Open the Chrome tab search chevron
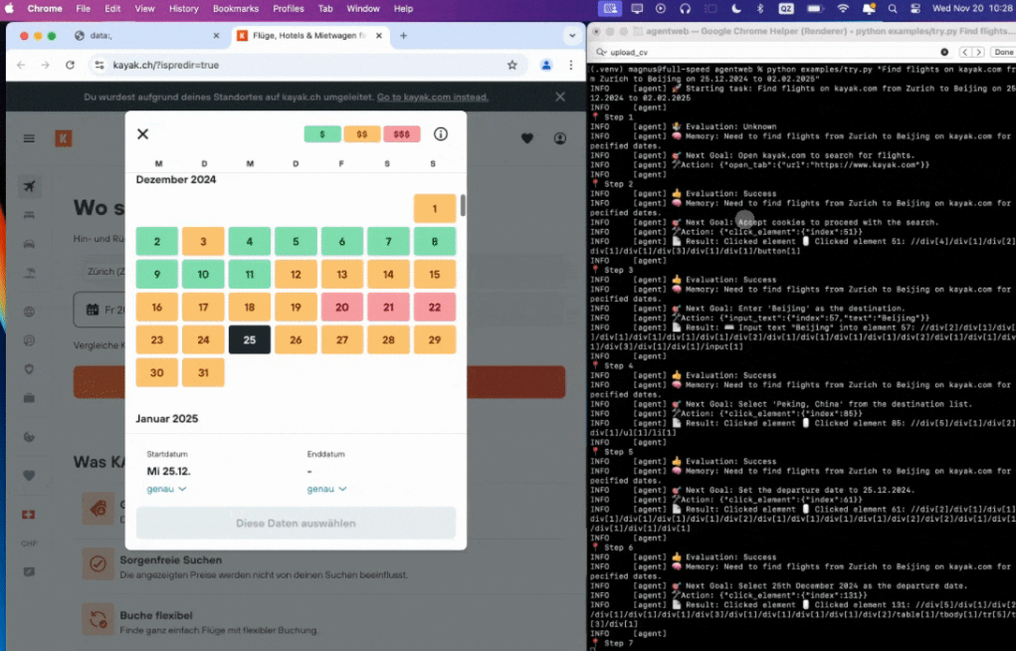 point(572,36)
